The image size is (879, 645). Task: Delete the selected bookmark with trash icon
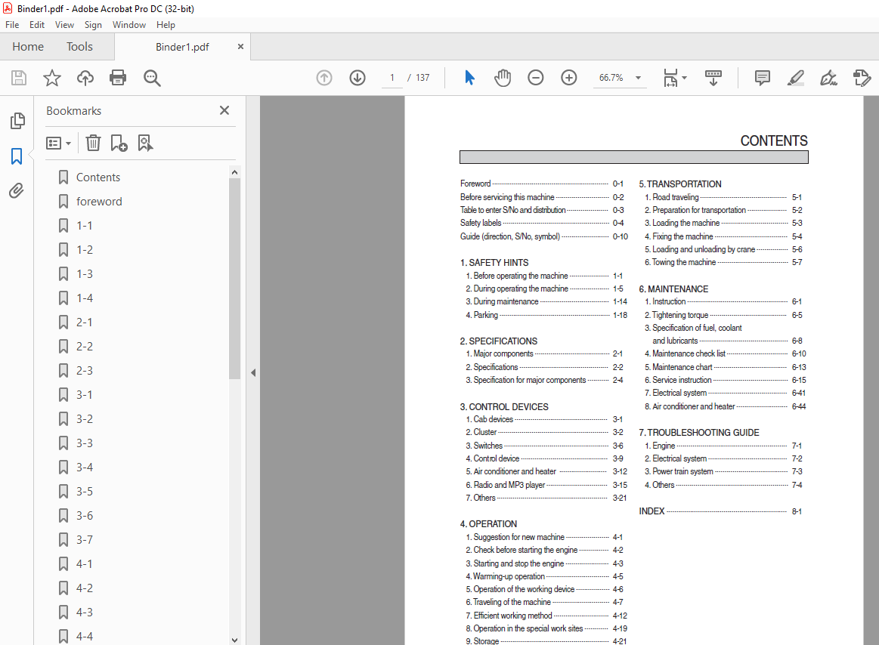click(x=93, y=143)
